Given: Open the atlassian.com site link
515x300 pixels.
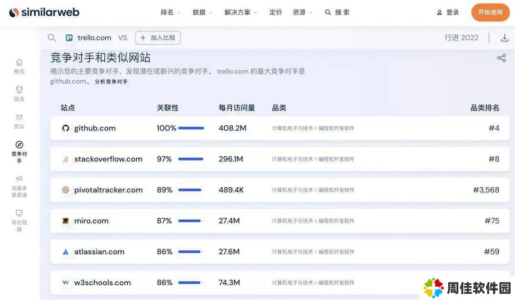Looking at the screenshot, I should pos(99,252).
